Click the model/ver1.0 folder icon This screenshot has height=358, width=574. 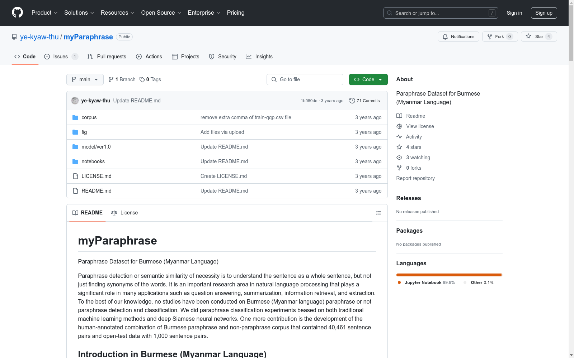tap(75, 147)
